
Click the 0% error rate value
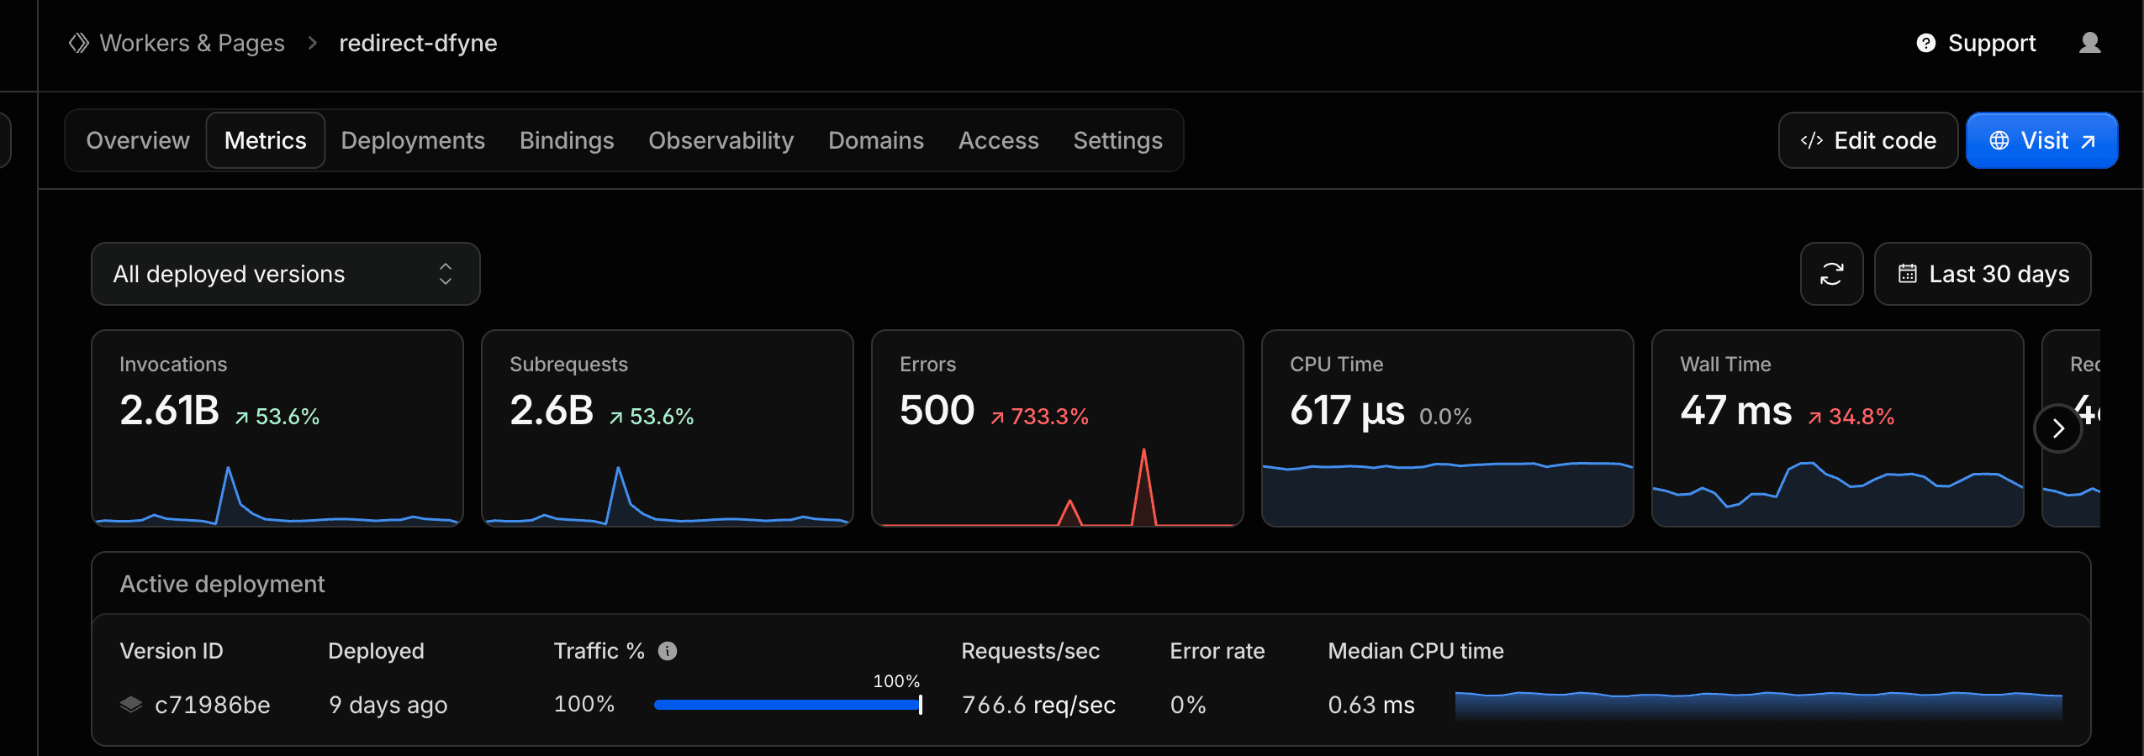click(1188, 705)
